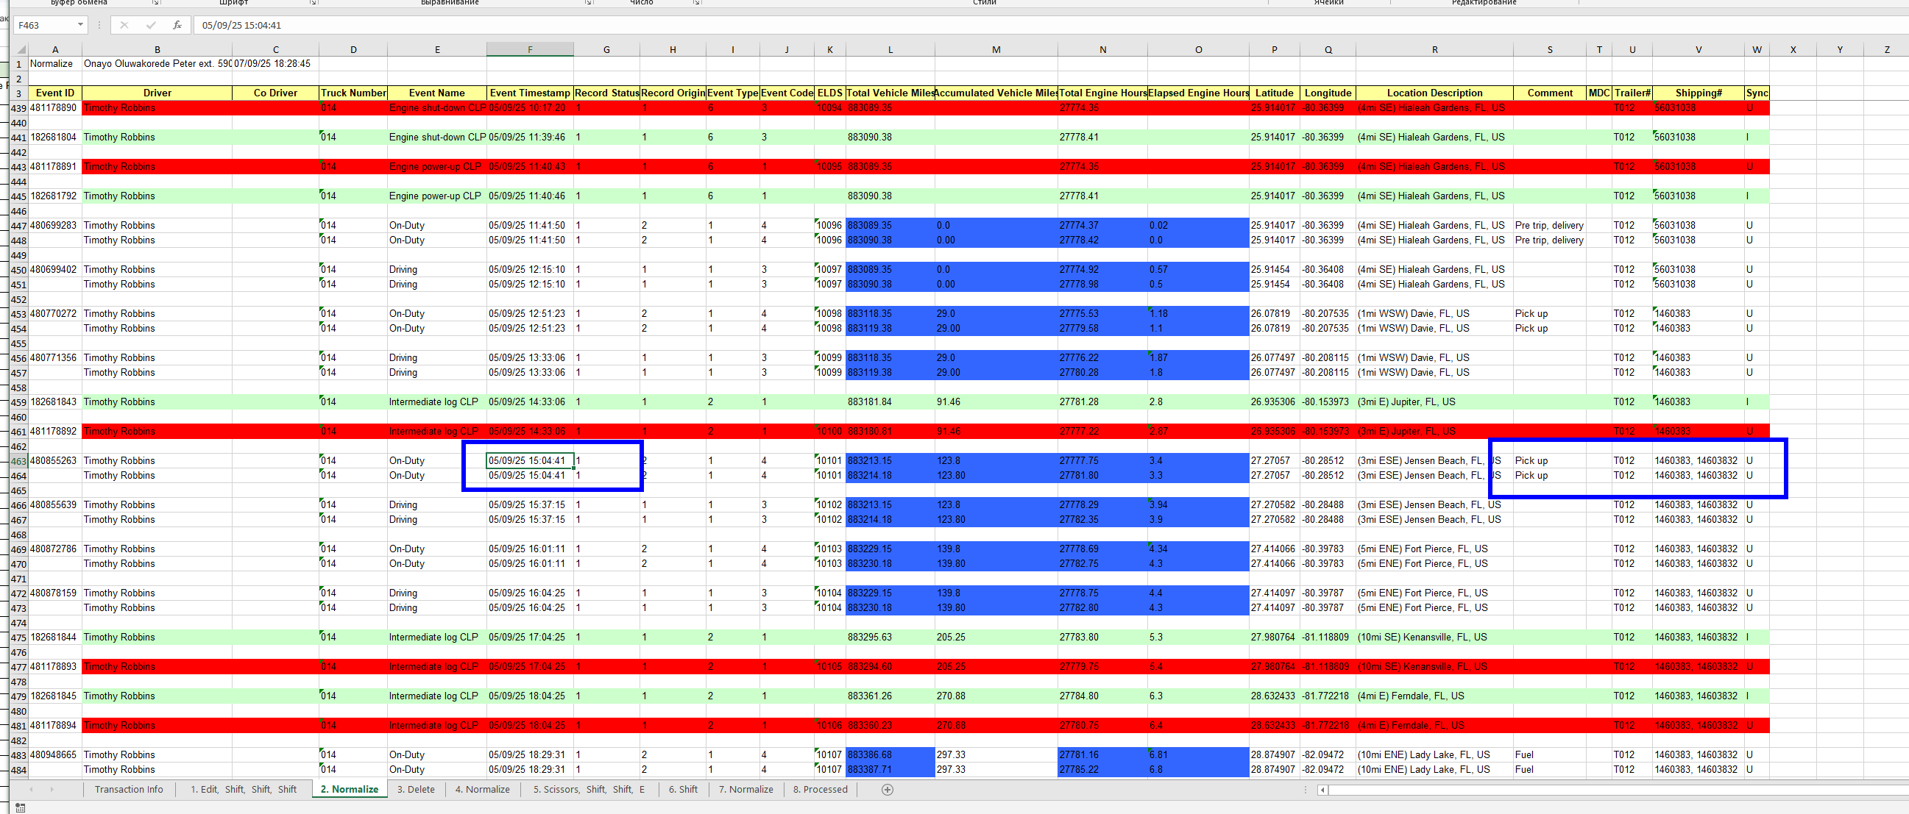Switch to the Transaction Info sheet tab
This screenshot has height=814, width=1909.
click(128, 790)
